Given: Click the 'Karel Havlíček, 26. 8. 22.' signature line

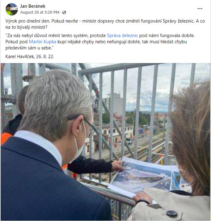Looking at the screenshot, I should [30, 57].
